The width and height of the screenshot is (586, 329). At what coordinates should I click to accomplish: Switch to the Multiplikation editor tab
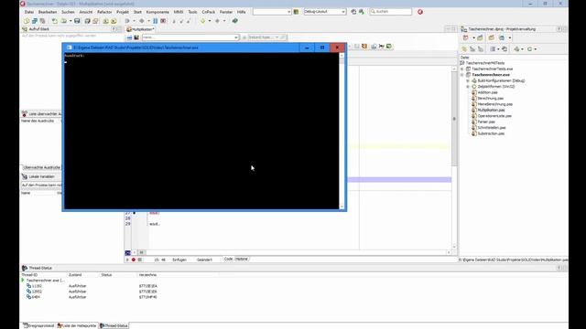coord(141,29)
